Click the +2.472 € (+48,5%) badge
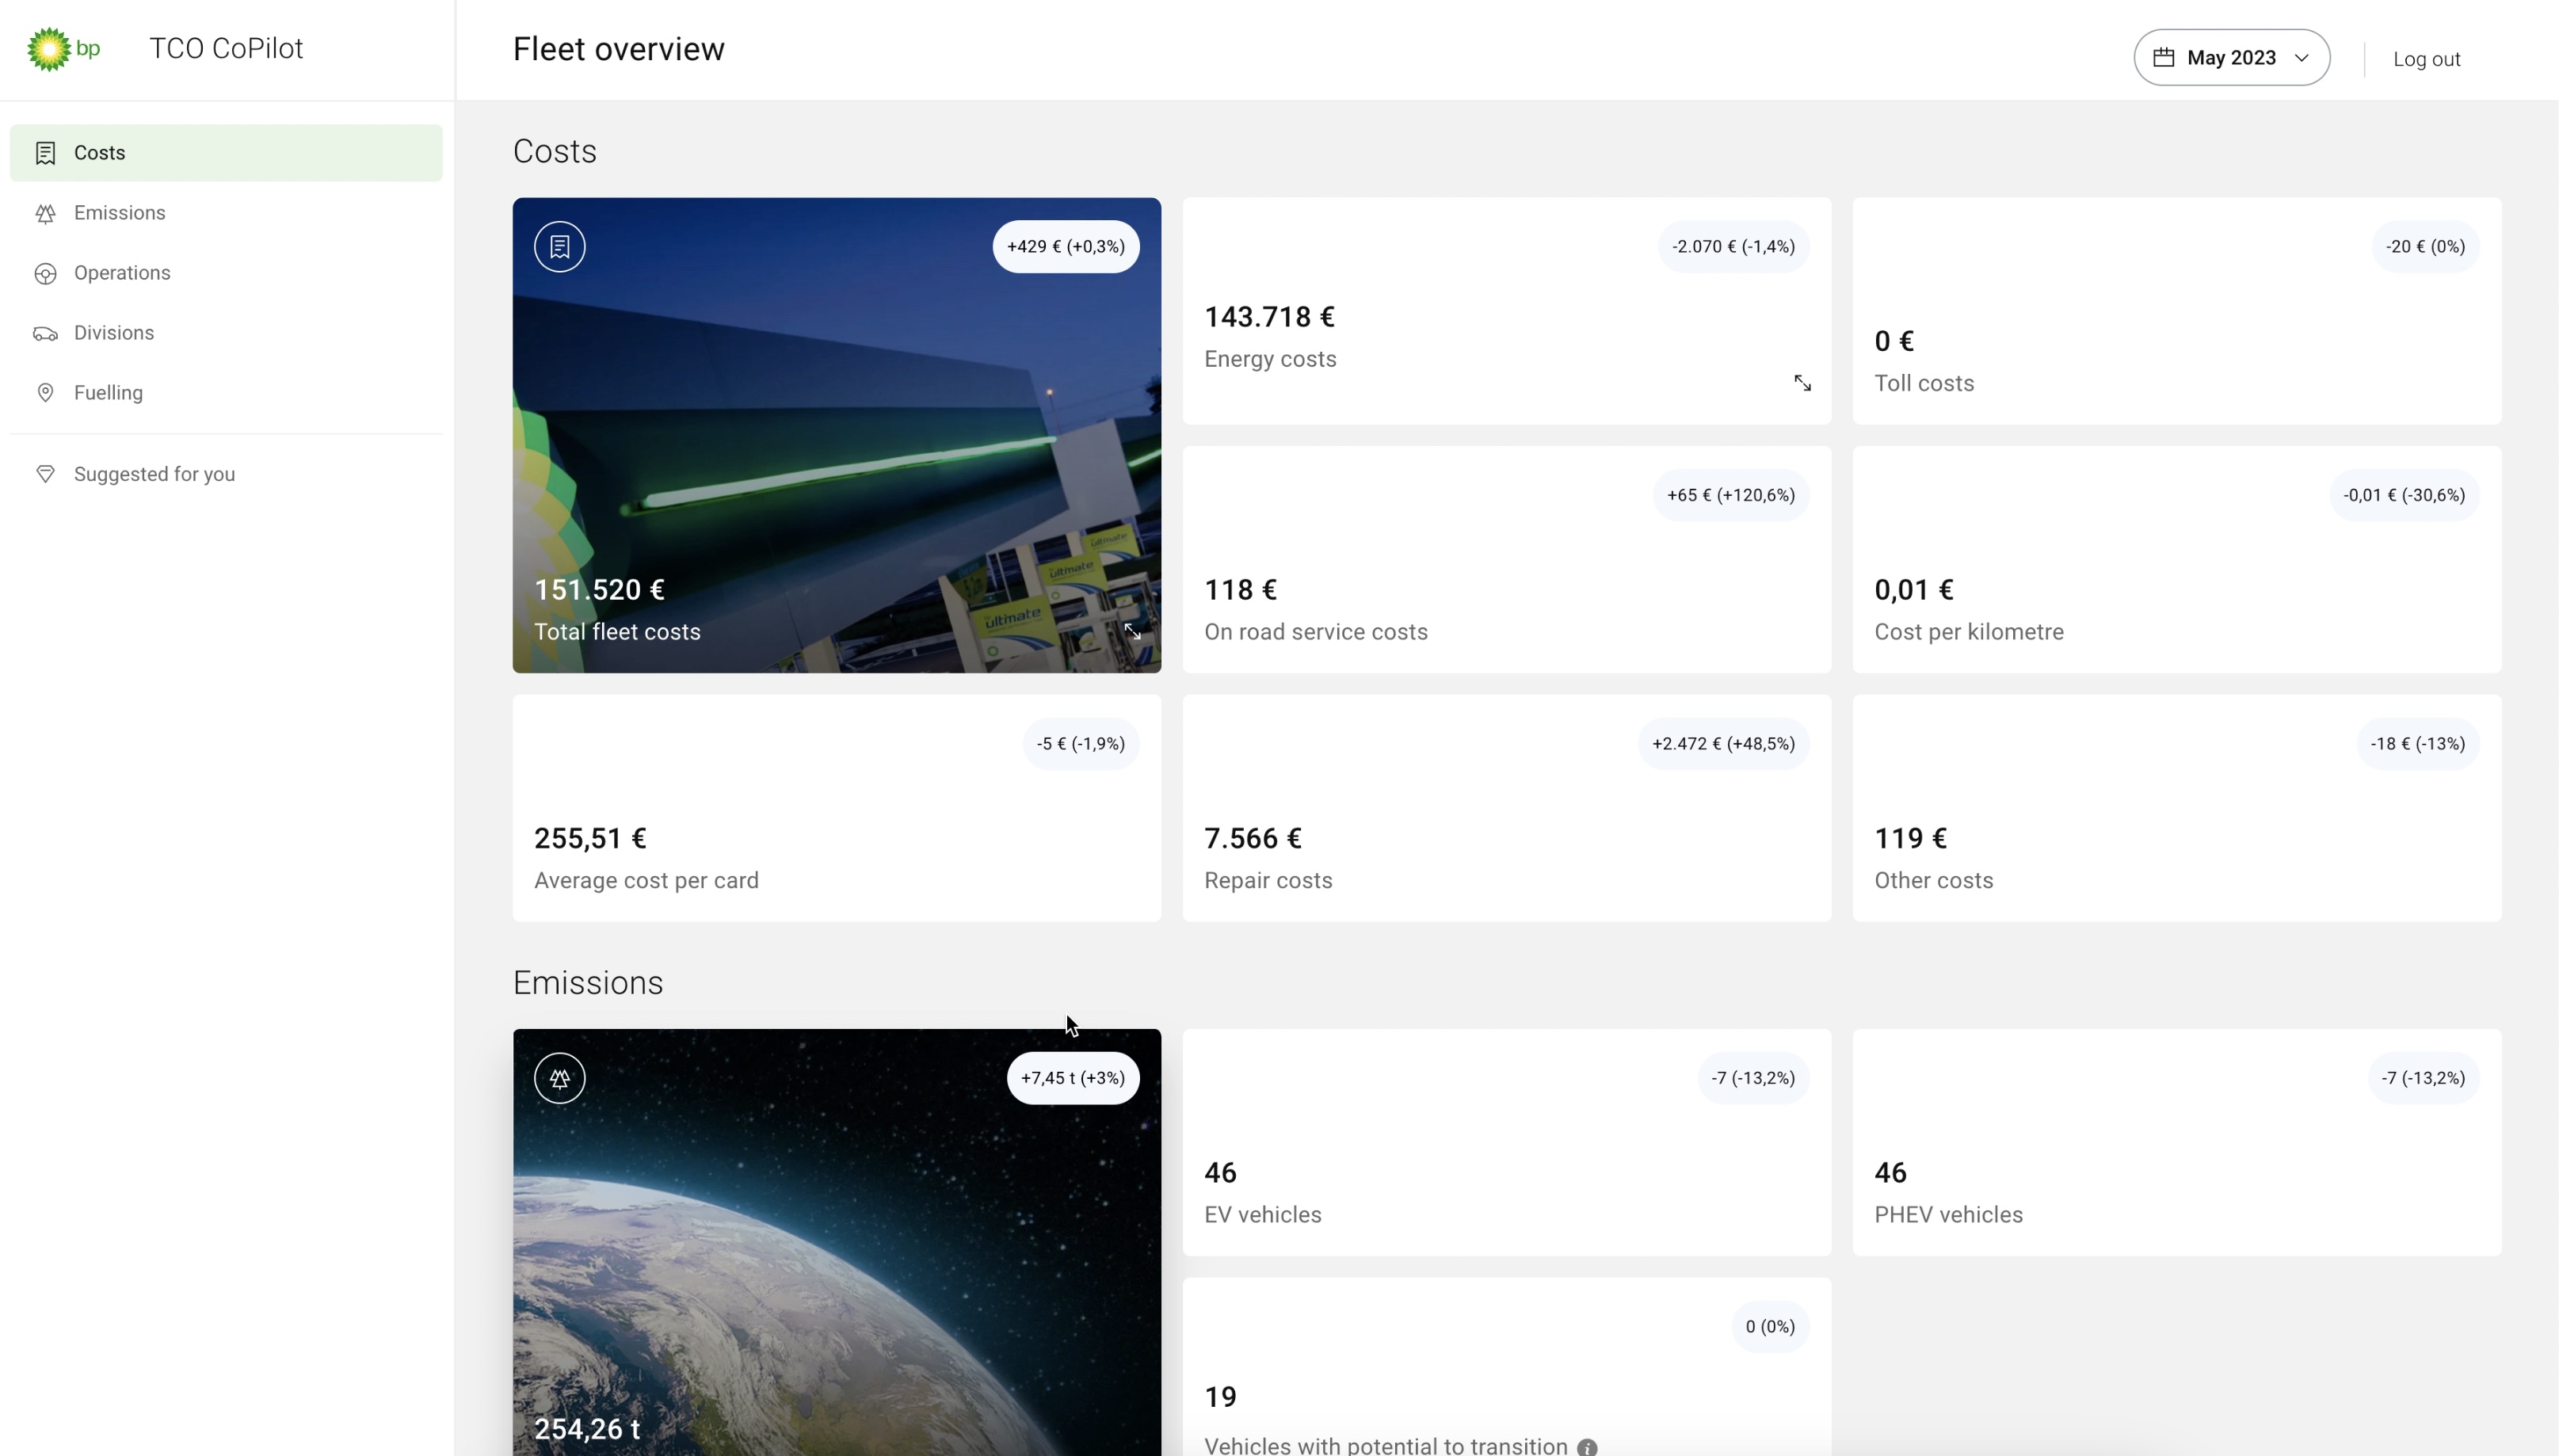The height and width of the screenshot is (1456, 2559). coord(1723,744)
